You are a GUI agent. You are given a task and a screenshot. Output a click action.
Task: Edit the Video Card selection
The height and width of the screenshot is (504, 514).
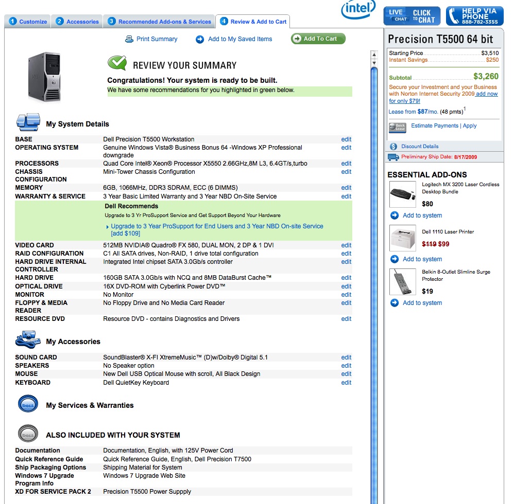pos(346,245)
